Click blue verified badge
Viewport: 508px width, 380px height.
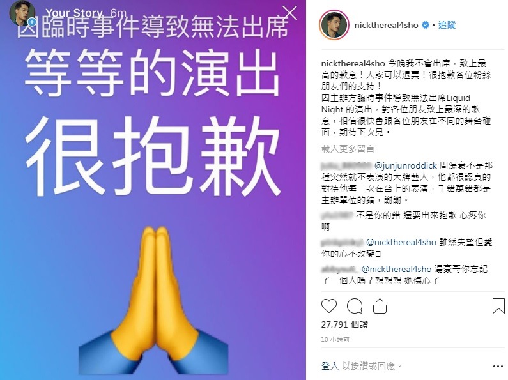coord(426,25)
